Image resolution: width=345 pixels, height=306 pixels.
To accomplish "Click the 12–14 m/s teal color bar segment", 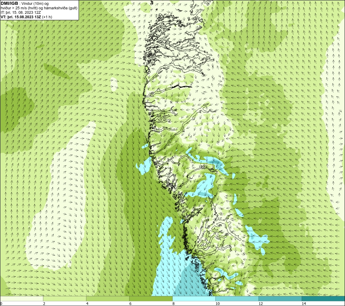I will click(x=280, y=298).
